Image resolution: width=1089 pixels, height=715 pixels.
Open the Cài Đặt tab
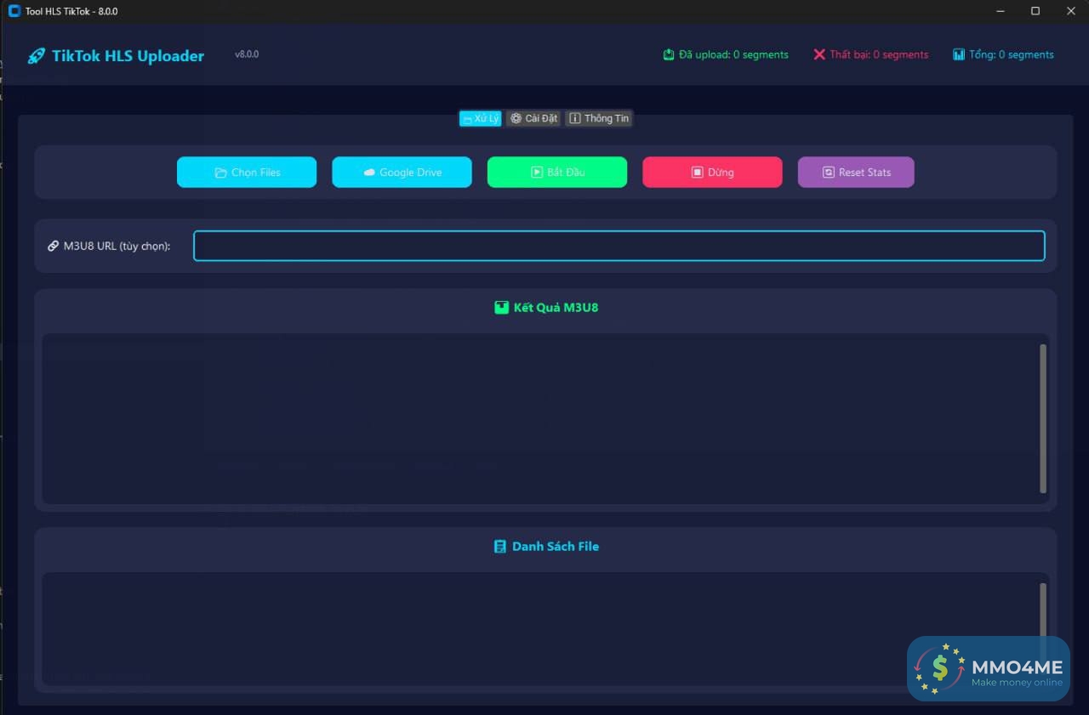coord(534,118)
